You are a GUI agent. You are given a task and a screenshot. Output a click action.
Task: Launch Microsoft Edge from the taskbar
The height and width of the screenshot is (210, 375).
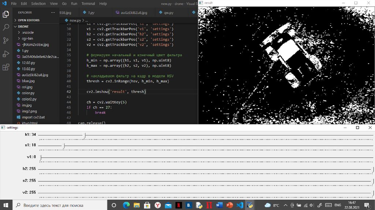pos(126,205)
